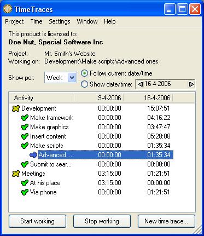
Task: Click Insert content time 05:28:08
Action: (x=159, y=136)
